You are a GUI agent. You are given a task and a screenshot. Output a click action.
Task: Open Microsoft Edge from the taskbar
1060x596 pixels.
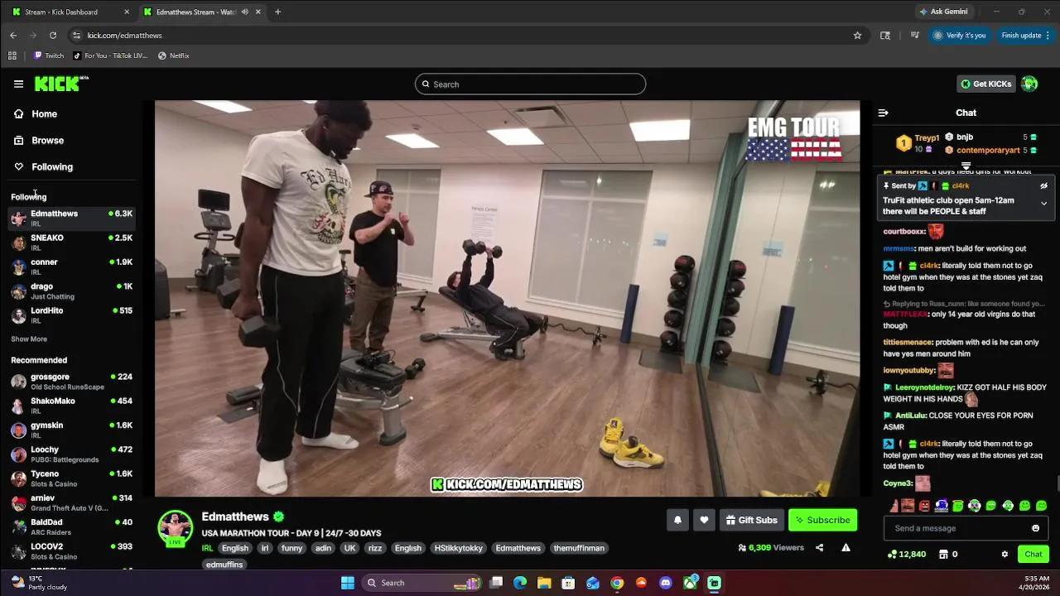[x=520, y=583]
